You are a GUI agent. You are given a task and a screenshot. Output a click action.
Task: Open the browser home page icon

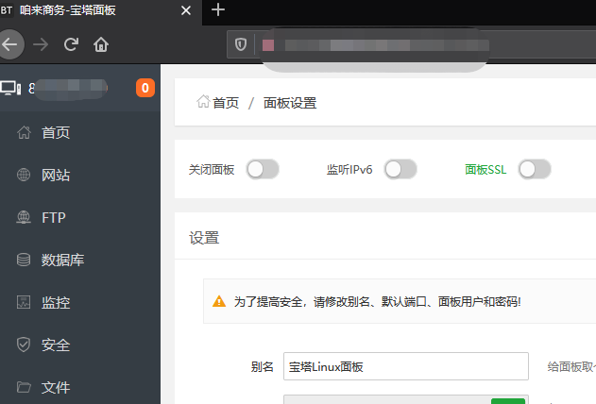tap(101, 44)
